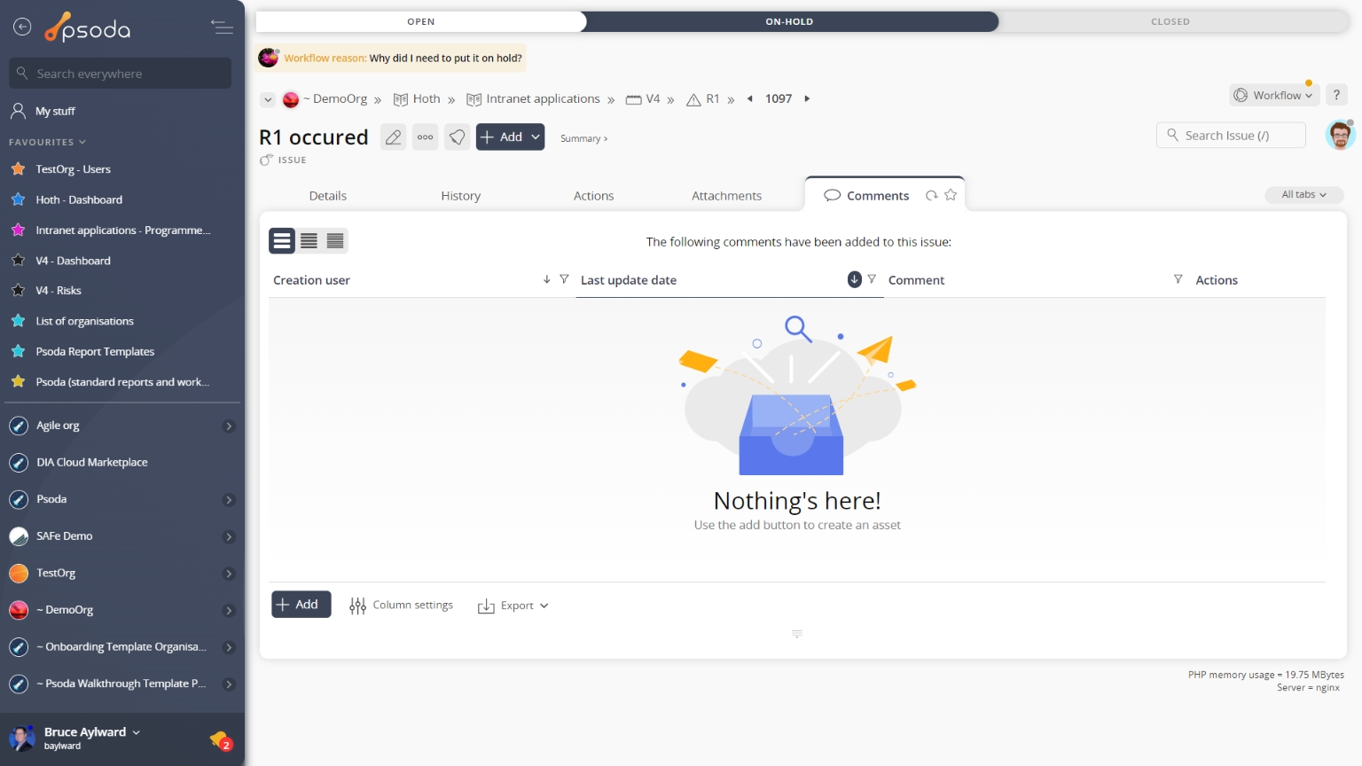Click the Column settings button
1362x766 pixels.
[402, 606]
